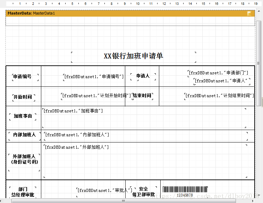This screenshot has height=203, width=263.
Task: Select the 外部加班人(身份证号码) label
Action: point(24,163)
